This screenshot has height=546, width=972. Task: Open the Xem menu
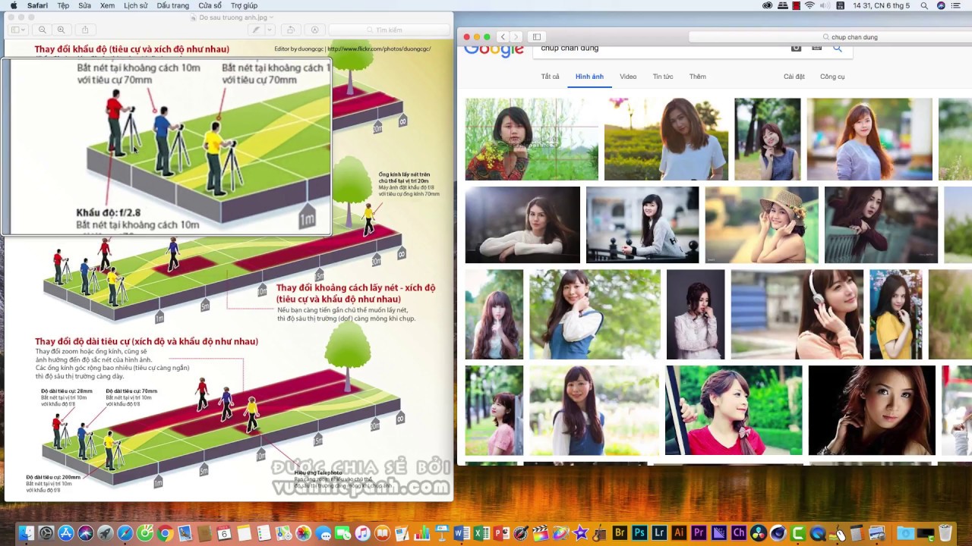(x=108, y=5)
